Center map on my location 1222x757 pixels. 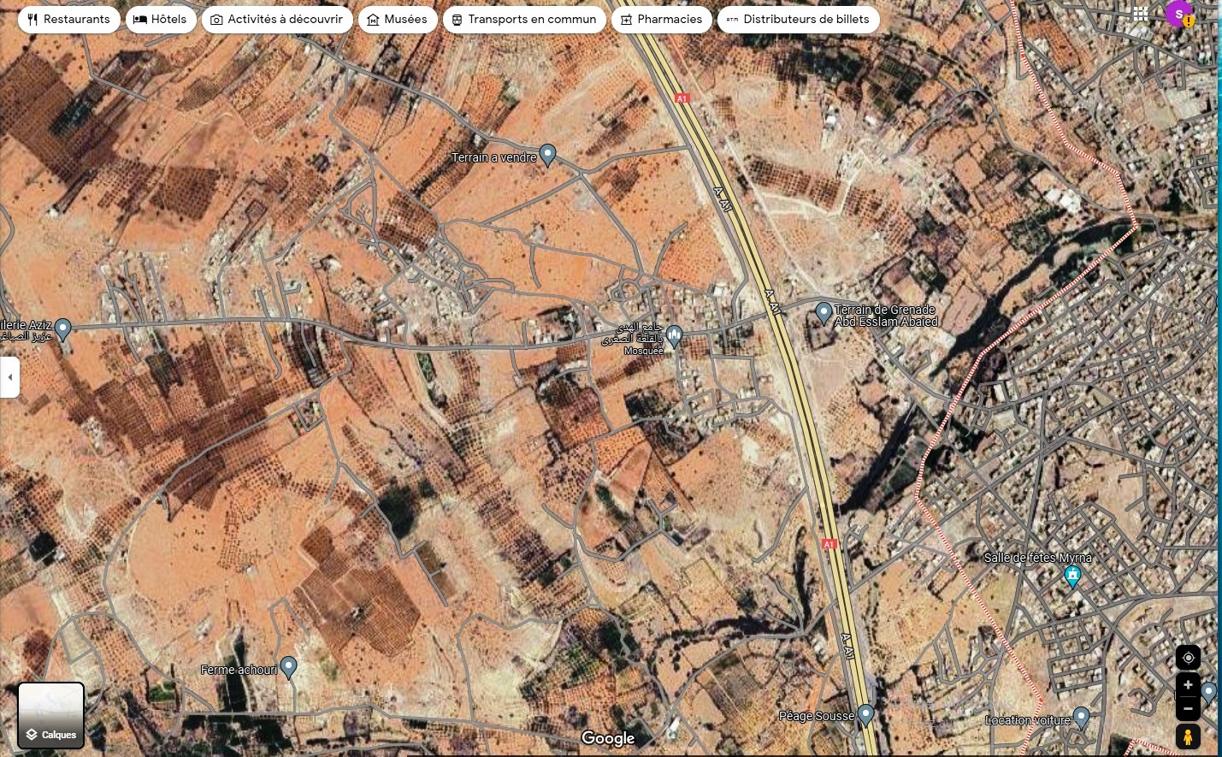click(x=1188, y=657)
